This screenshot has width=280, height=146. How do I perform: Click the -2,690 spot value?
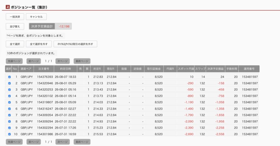(x=189, y=134)
